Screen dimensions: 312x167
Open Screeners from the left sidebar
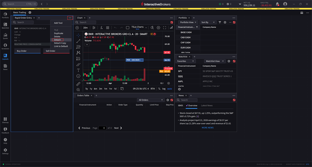point(5,46)
